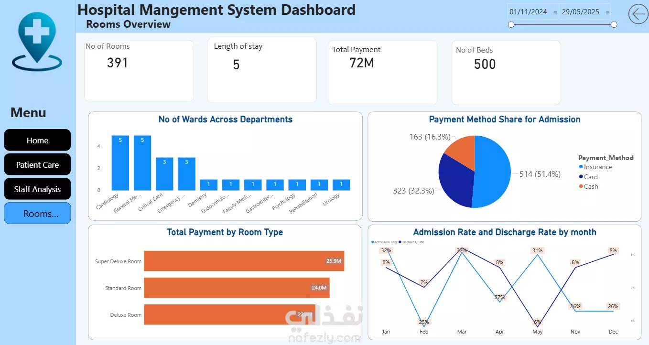Image resolution: width=649 pixels, height=345 pixels.
Task: Click the left date slider handle
Action: [x=511, y=24]
